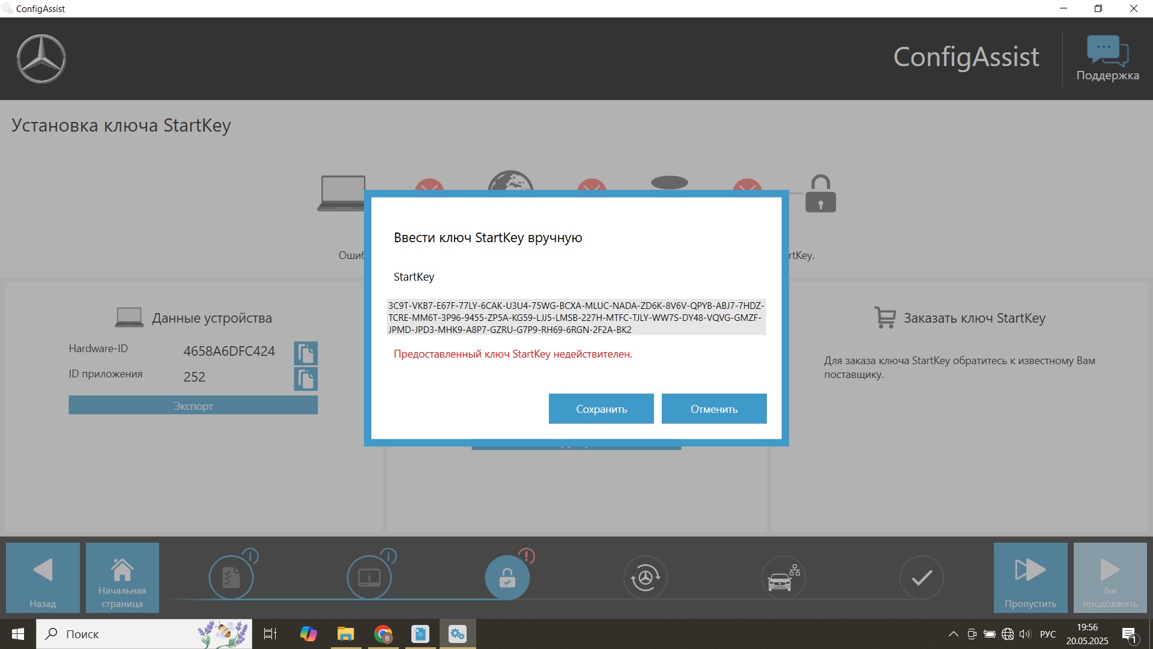Click the shopping cart icon beside Заказать ключ StartKey
The image size is (1153, 649).
885,317
